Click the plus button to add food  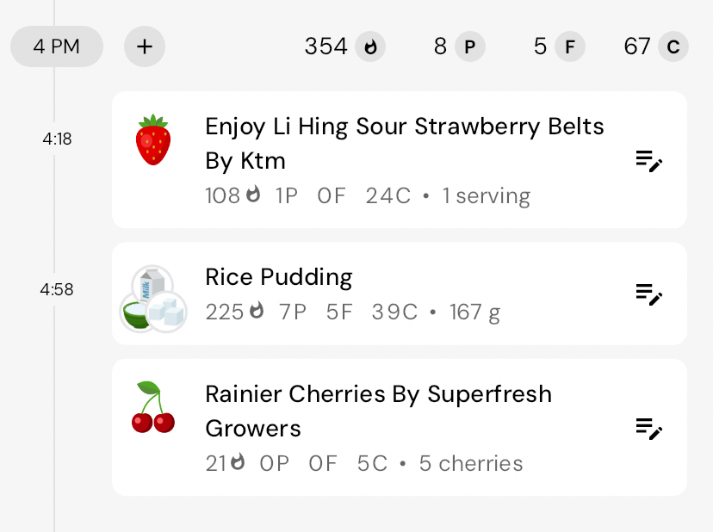click(145, 46)
